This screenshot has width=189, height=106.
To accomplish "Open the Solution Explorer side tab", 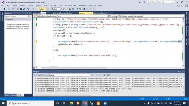I will click(187, 18).
